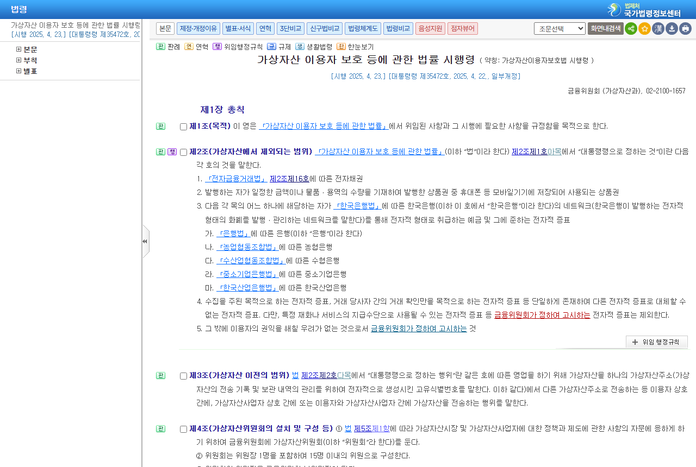
Task: Open the 국가법령정보센터 logo
Action: pos(644,10)
